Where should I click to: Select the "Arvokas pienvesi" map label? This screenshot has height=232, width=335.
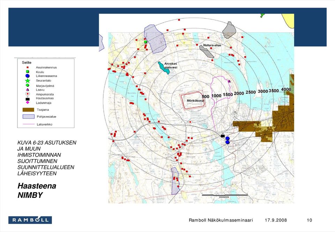coord(171,65)
